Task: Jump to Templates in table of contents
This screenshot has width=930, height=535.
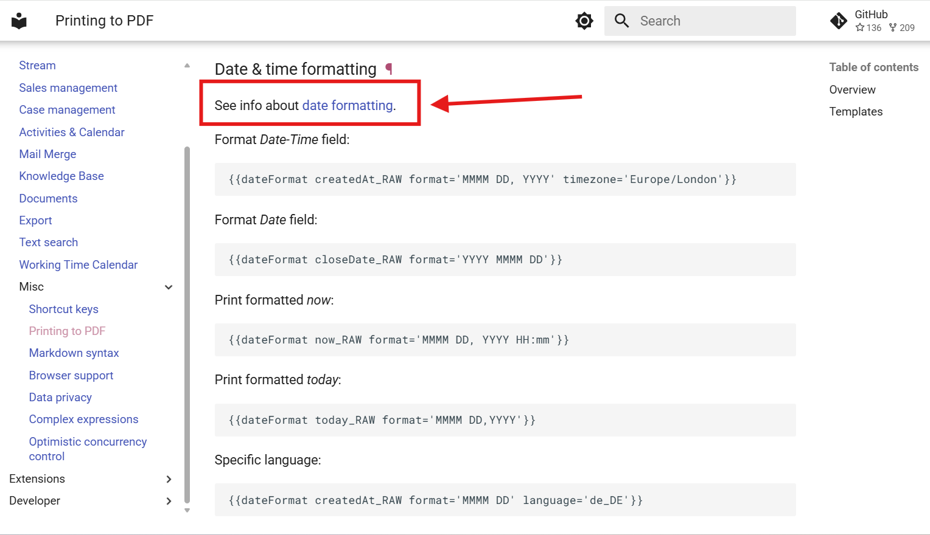Action: [x=856, y=111]
